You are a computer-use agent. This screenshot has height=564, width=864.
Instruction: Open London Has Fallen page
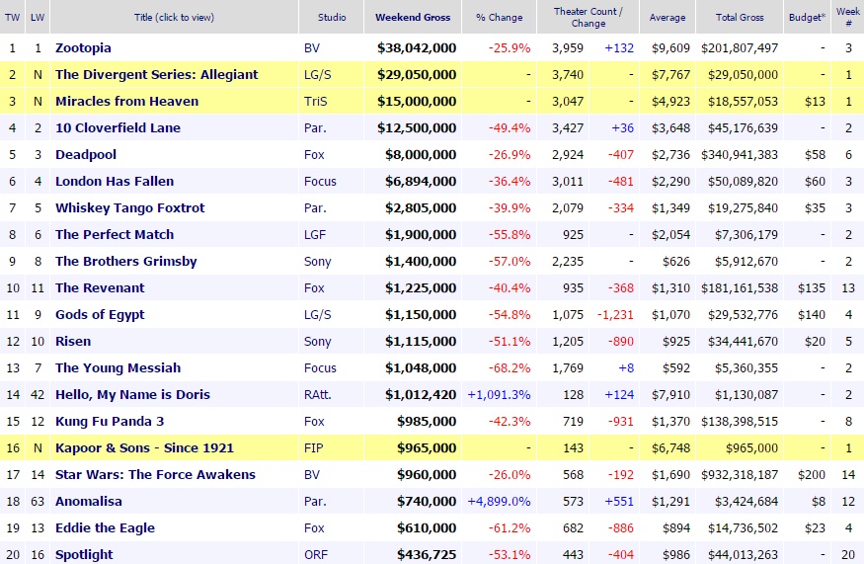click(115, 182)
